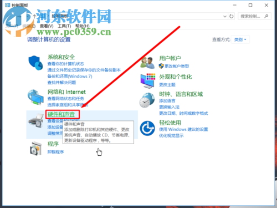Open the 轻松使用 category link
The height and width of the screenshot is (208, 277).
point(170,123)
